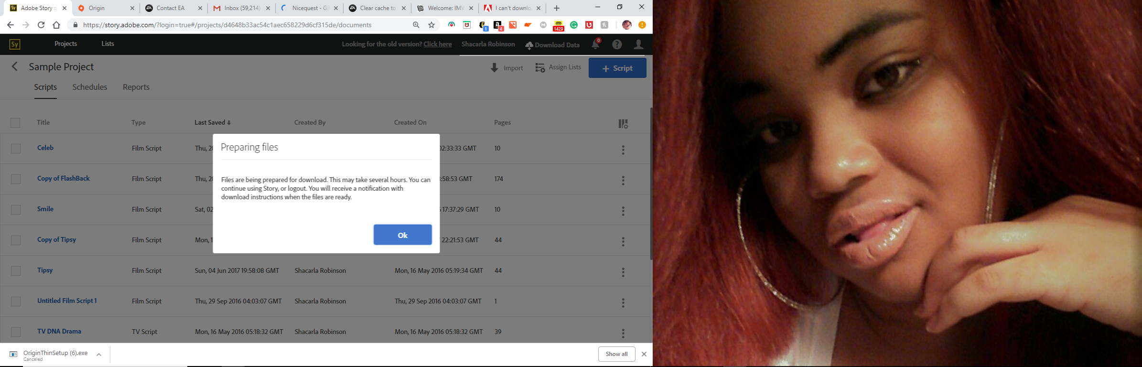Show more options for the Tipsy row
This screenshot has height=367, width=1142.
[623, 272]
